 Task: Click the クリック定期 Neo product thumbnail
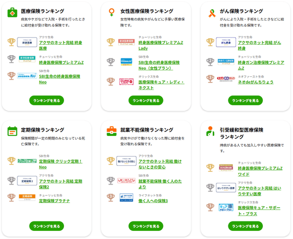click(27, 161)
